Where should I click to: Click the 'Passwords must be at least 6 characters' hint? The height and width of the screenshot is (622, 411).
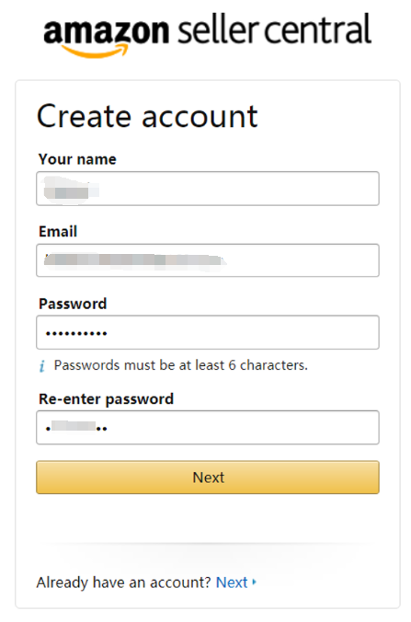(x=181, y=365)
